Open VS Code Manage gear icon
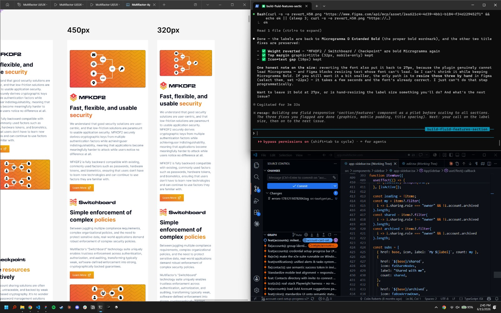 tap(256, 290)
